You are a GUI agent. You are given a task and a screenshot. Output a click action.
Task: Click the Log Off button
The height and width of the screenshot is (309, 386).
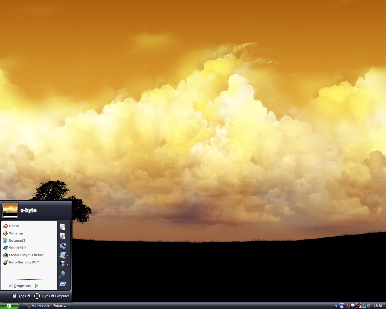21,296
